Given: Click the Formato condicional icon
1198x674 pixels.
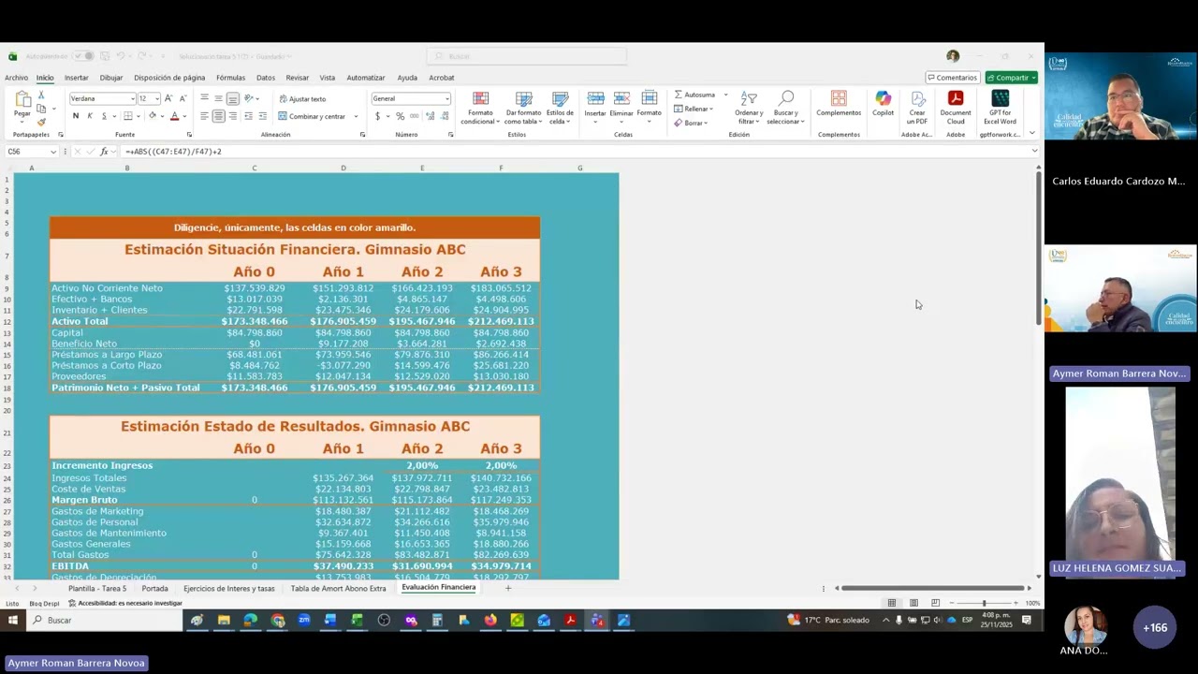Looking at the screenshot, I should point(480,98).
